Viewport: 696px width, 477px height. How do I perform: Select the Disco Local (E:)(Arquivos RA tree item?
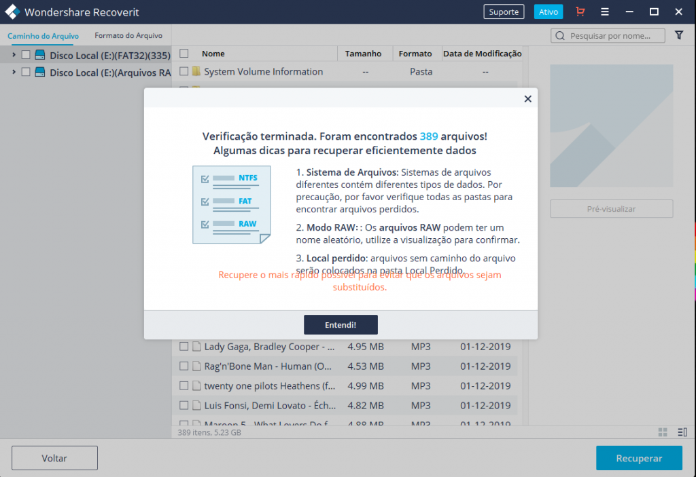click(x=110, y=73)
